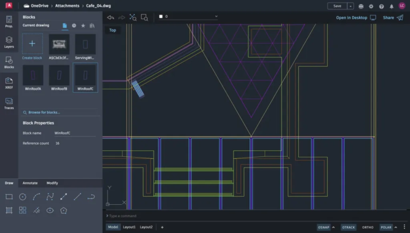Switch to the Draw tab

click(9, 183)
